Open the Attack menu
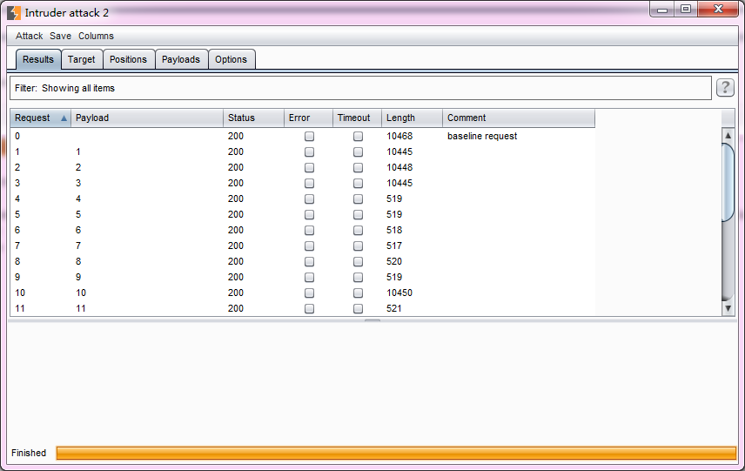The image size is (745, 471). pos(29,37)
